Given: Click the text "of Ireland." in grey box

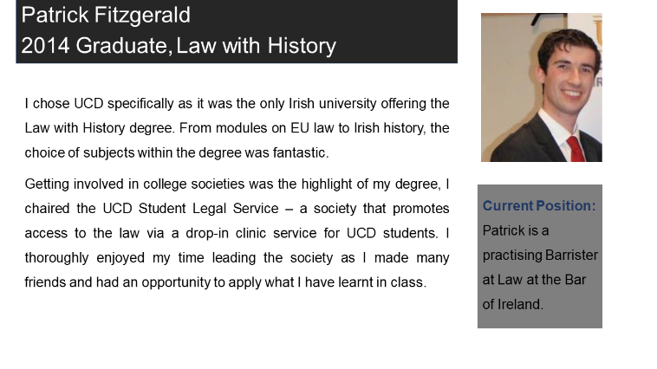Looking at the screenshot, I should [513, 305].
